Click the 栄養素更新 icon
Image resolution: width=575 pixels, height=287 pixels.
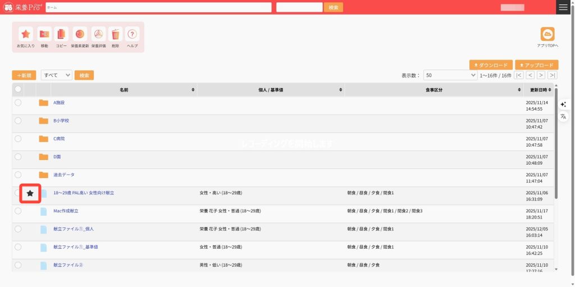click(x=80, y=34)
